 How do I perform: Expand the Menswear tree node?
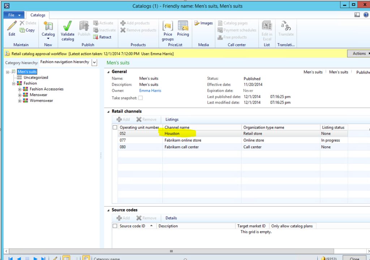click(20, 95)
